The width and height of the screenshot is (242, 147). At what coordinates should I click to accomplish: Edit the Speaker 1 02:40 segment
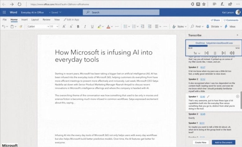pos(208,97)
